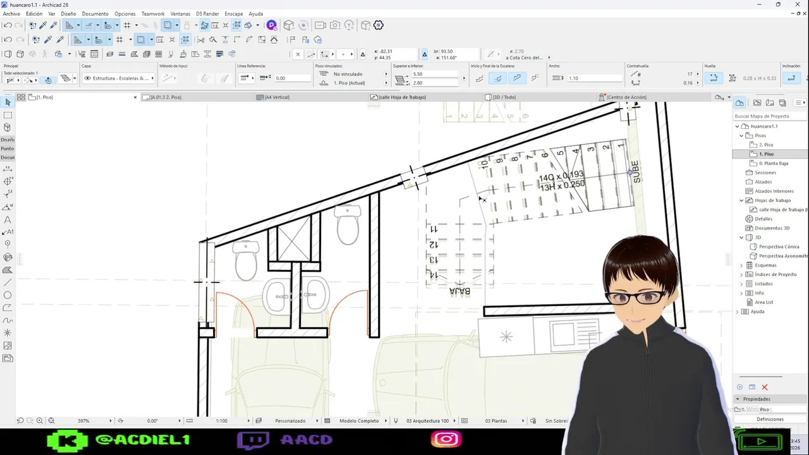Click the Buscar Mapa de Proyecto search field
Screen dimensions: 809x455
pyautogui.click(x=770, y=116)
